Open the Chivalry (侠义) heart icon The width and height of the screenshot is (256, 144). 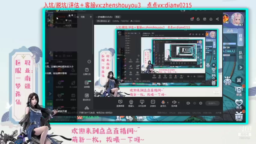(x=239, y=104)
